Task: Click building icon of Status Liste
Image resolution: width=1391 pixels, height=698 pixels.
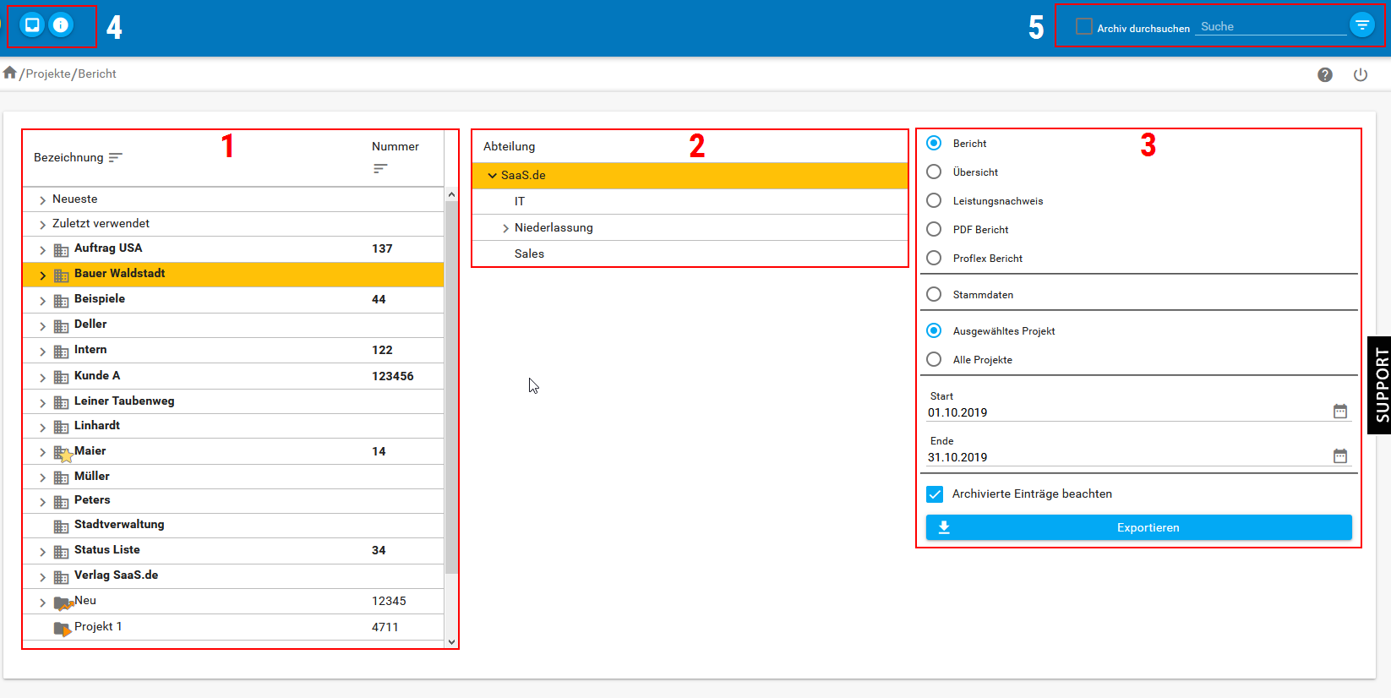Action: pos(61,552)
